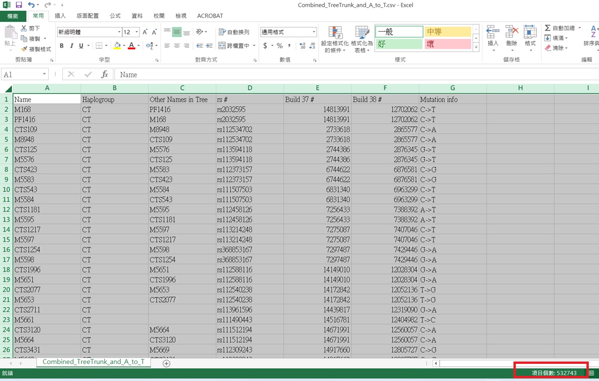The height and width of the screenshot is (381, 599).
Task: Apply the 壞 bad cell style
Action: click(x=448, y=44)
